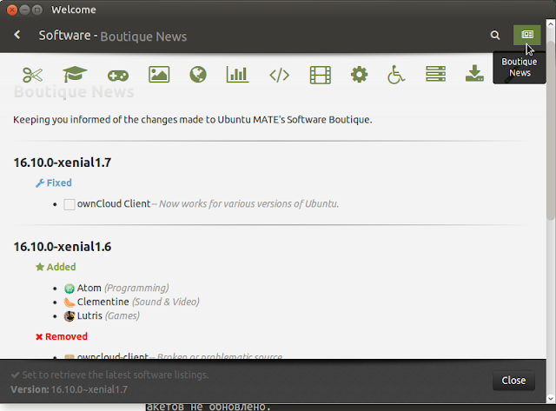Open the Office bar chart category
556x411 pixels.
pos(237,75)
